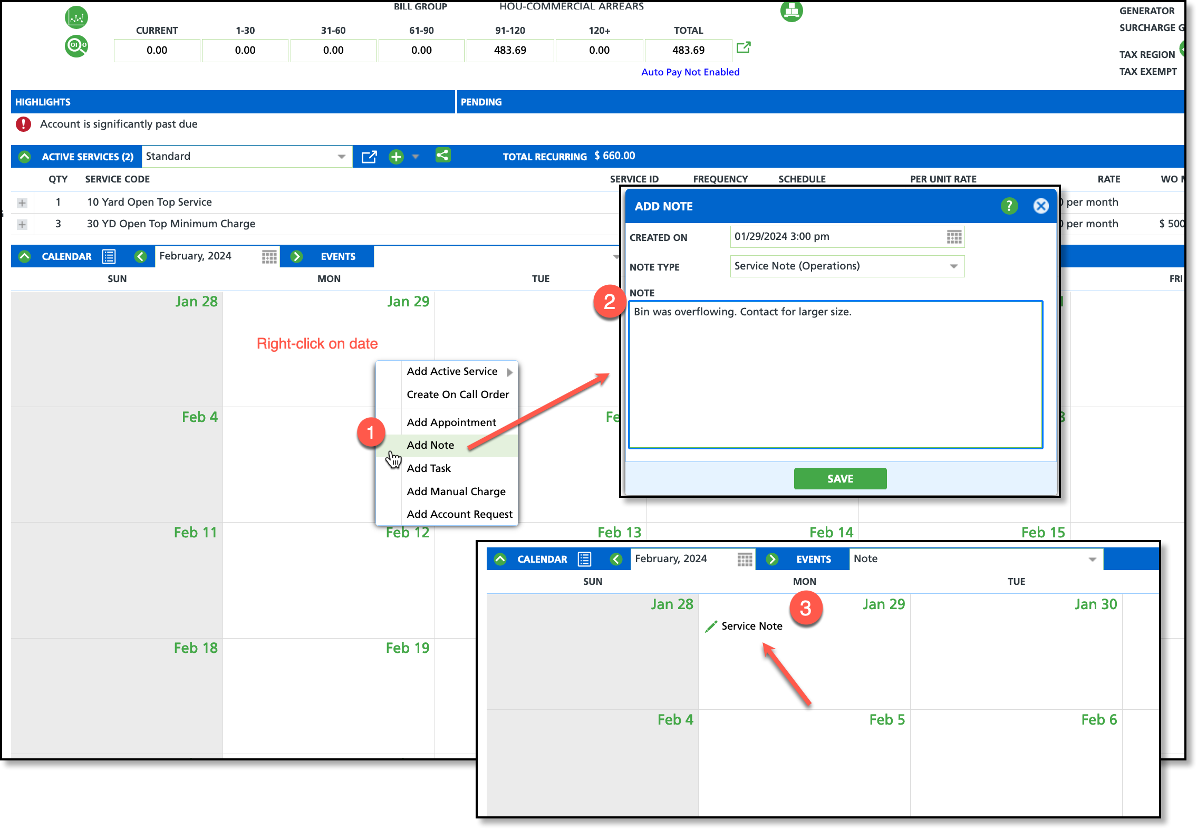Open the active services pop-out icon
The image size is (1197, 829).
[369, 157]
